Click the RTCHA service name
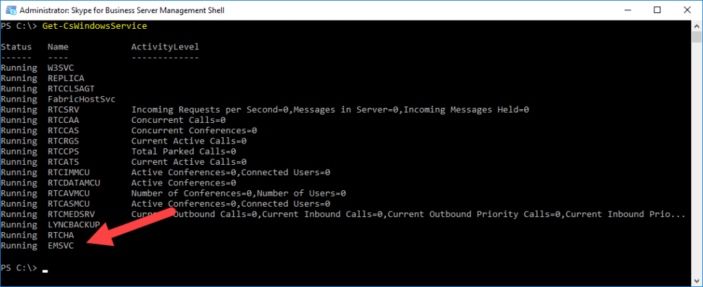 pos(60,235)
